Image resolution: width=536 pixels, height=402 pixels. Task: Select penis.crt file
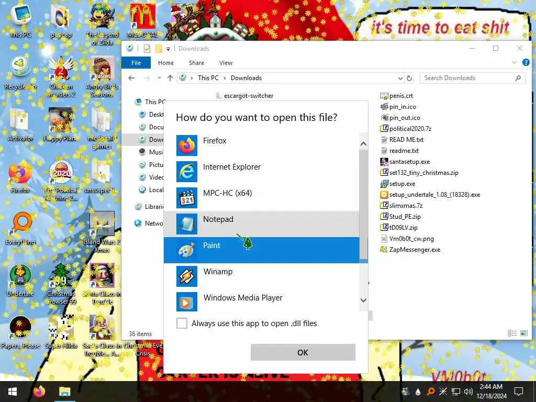397,96
